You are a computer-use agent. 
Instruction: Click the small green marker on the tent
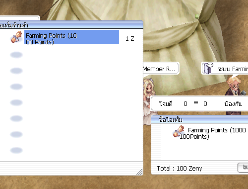[197, 16]
